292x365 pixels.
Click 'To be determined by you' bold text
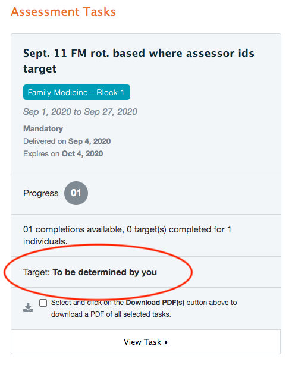tap(105, 272)
